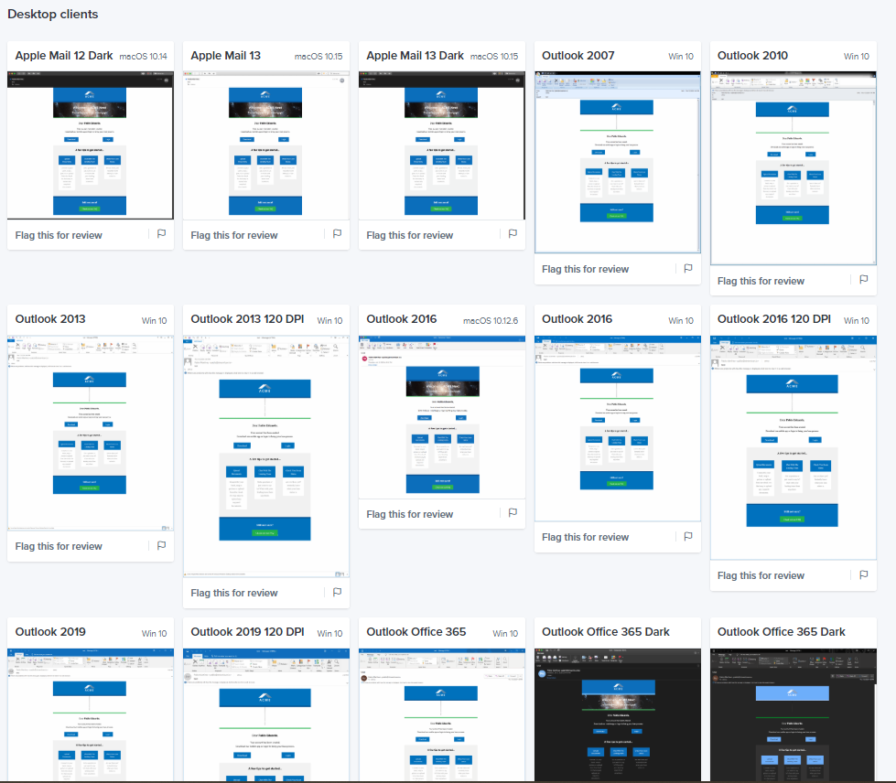Click the flag icon on Outlook 2013 120 DPI
Viewport: 896px width, 783px height.
coord(337,593)
